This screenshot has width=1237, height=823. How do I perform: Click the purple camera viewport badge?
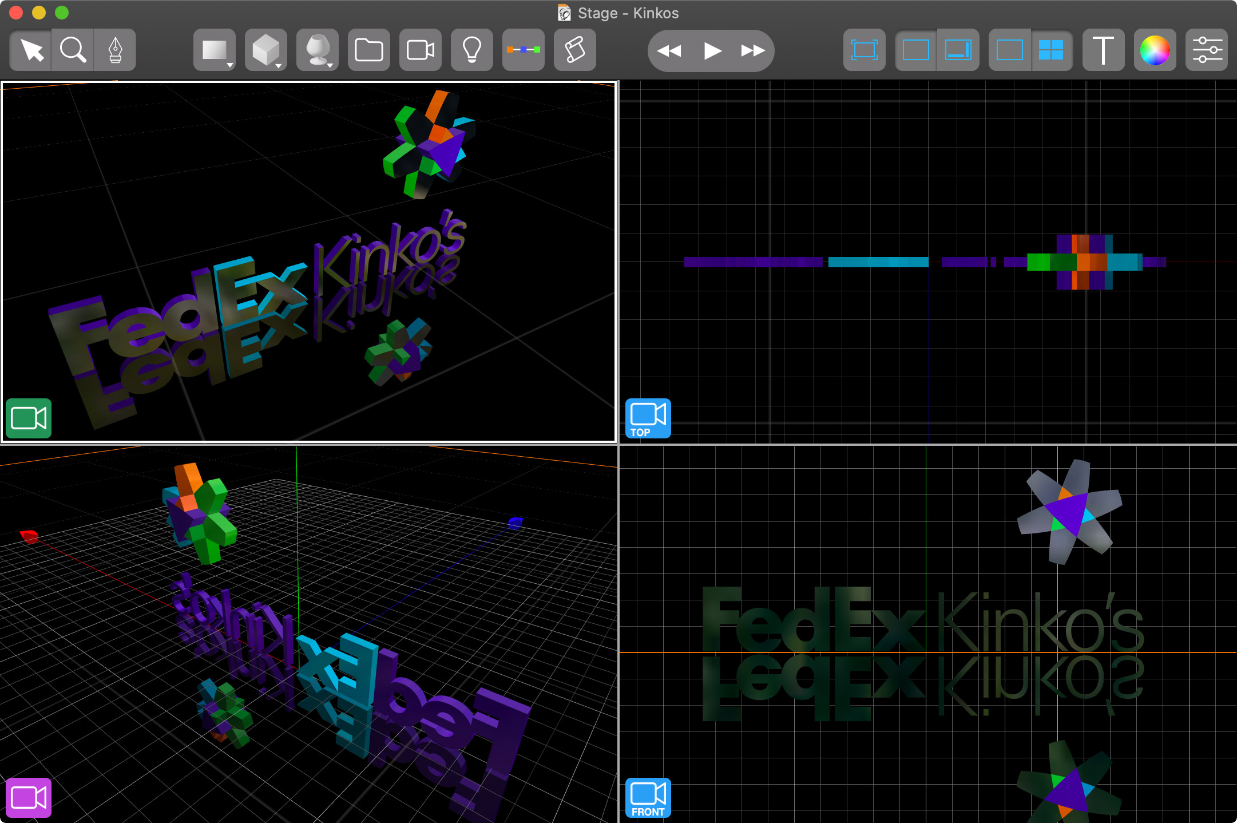click(29, 798)
